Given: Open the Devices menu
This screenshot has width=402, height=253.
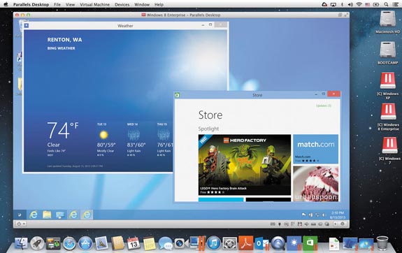Looking at the screenshot, I should [x=122, y=4].
